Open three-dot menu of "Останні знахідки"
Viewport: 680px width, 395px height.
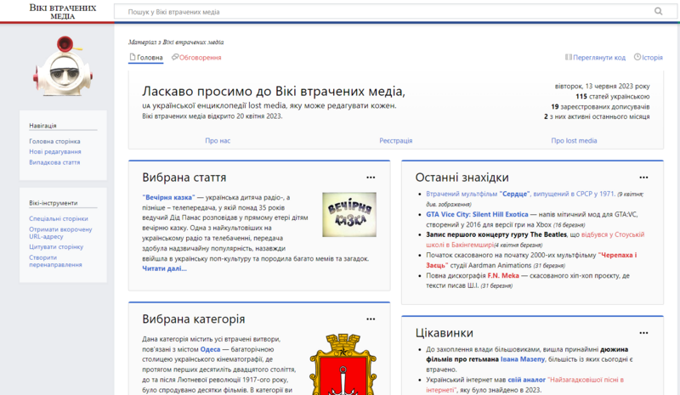pyautogui.click(x=643, y=178)
